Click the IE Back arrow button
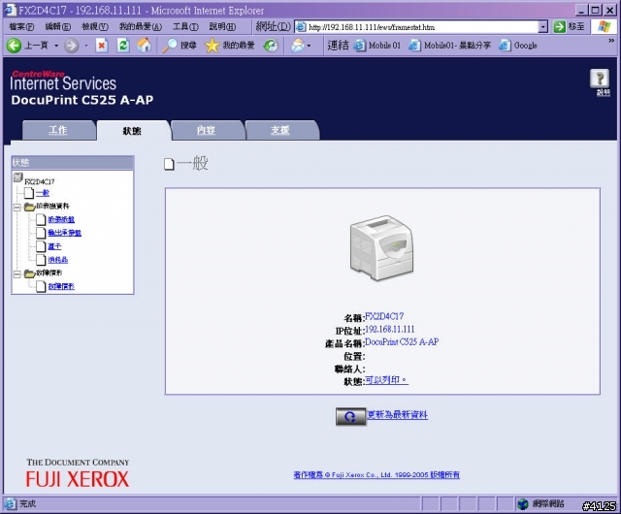Viewport: 621px width, 514px height. tap(14, 46)
